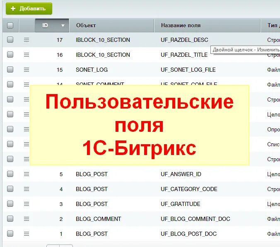
Task: Sort by the ID column header
Action: [52, 25]
